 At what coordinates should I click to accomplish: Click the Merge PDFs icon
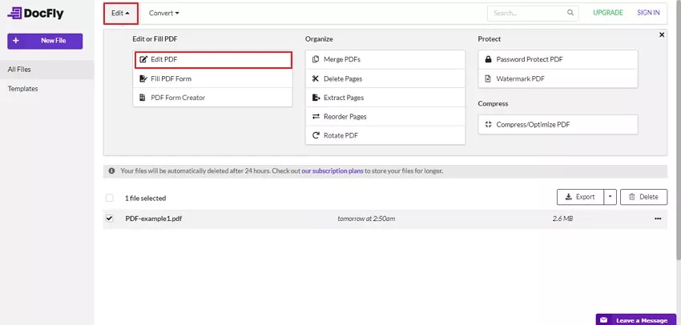click(x=316, y=59)
